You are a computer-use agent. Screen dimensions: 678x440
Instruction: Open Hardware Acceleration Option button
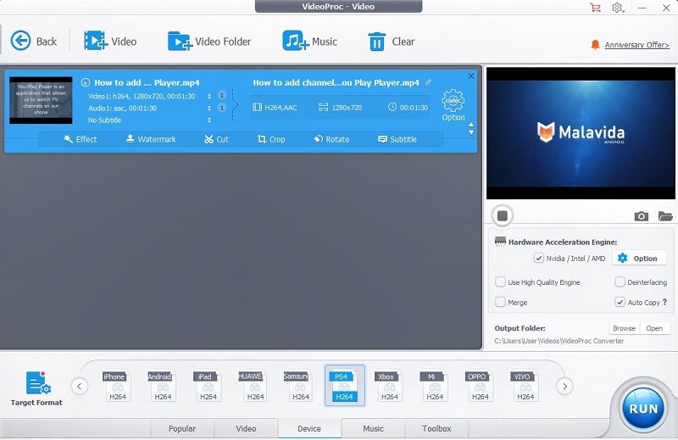point(639,259)
